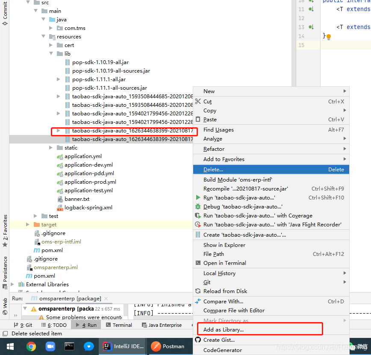Open Zoom from the taskbar

click(50, 346)
